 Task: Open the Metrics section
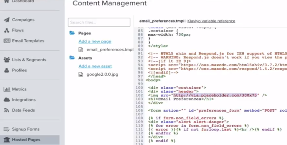(19, 89)
